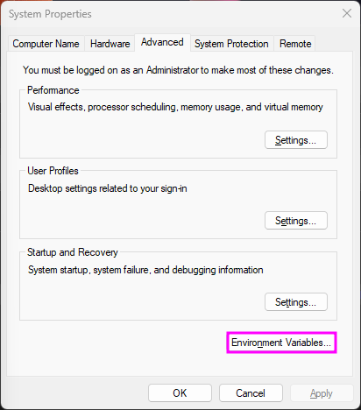Click the desktop settings sign-in description
361x410 pixels.
click(108, 188)
